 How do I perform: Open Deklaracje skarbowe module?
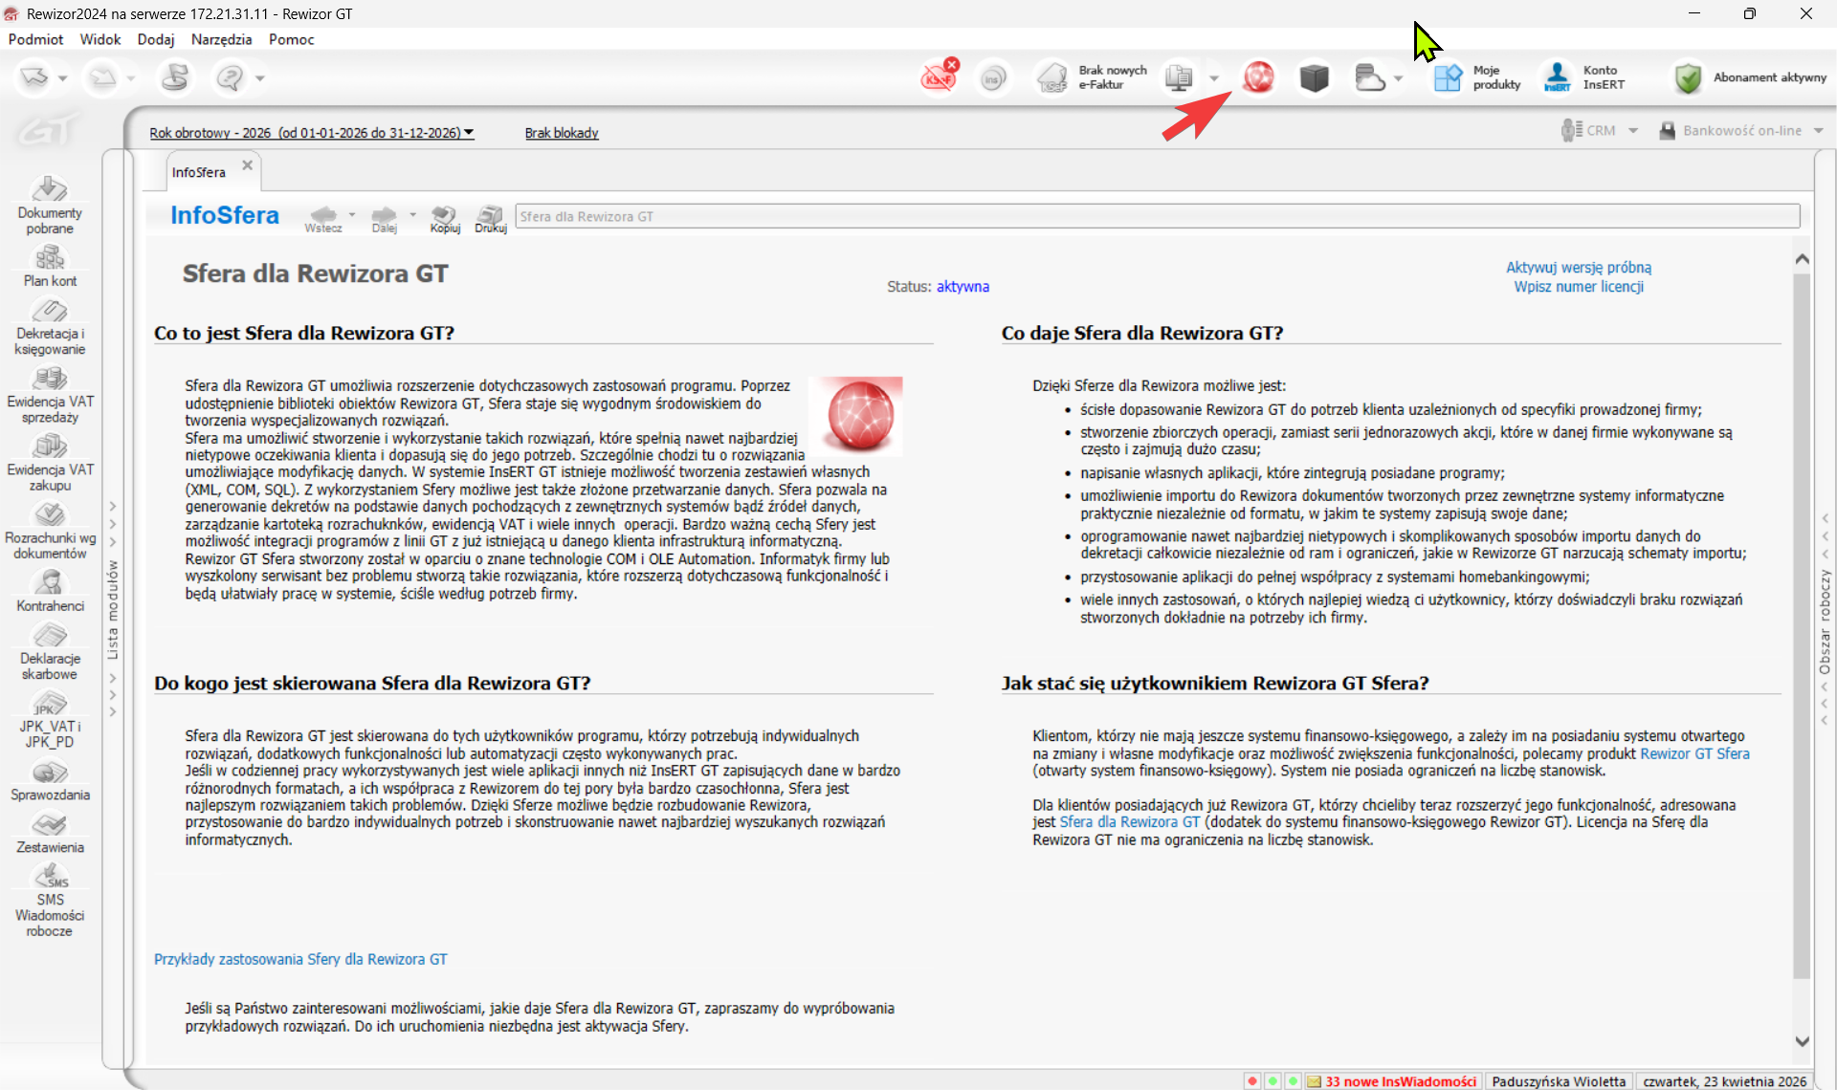(x=50, y=651)
